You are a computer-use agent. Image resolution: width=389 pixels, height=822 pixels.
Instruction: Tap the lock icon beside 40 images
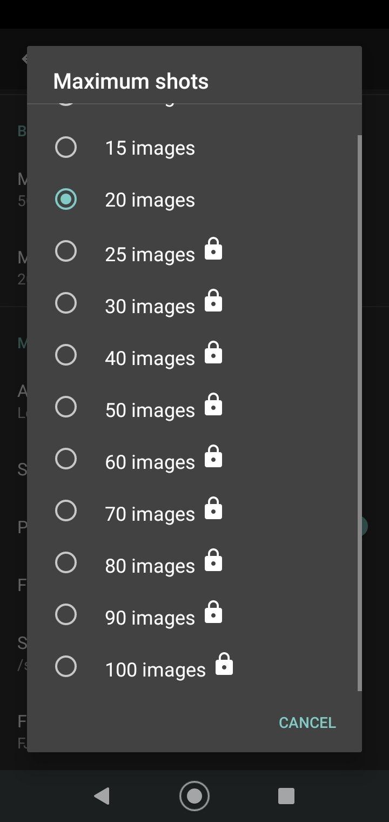pyautogui.click(x=213, y=354)
